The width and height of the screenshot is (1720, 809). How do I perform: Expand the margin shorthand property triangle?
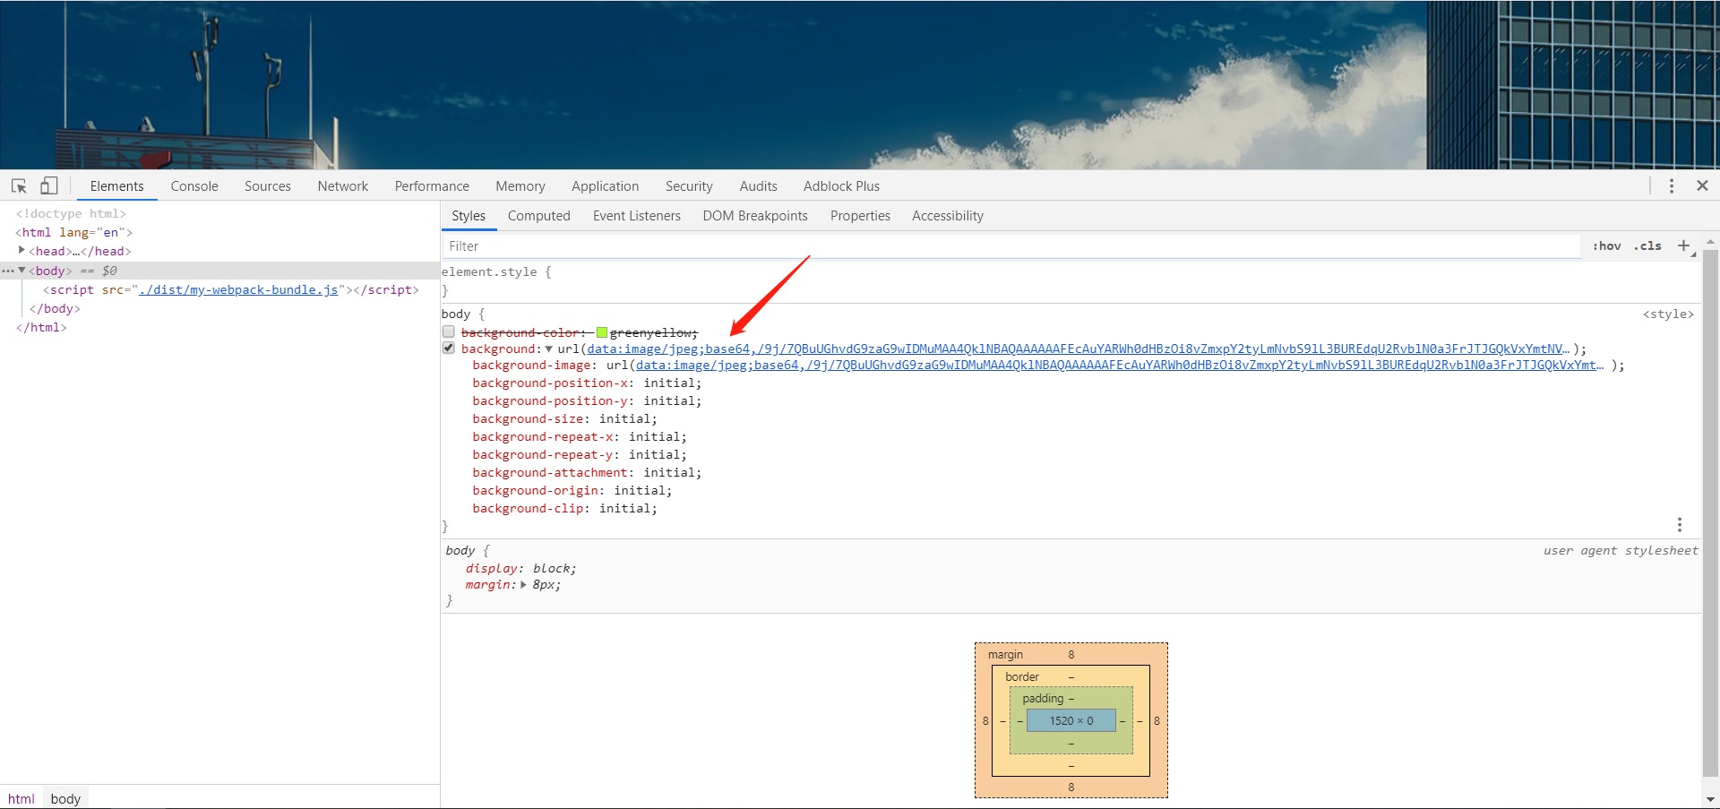[x=523, y=584]
